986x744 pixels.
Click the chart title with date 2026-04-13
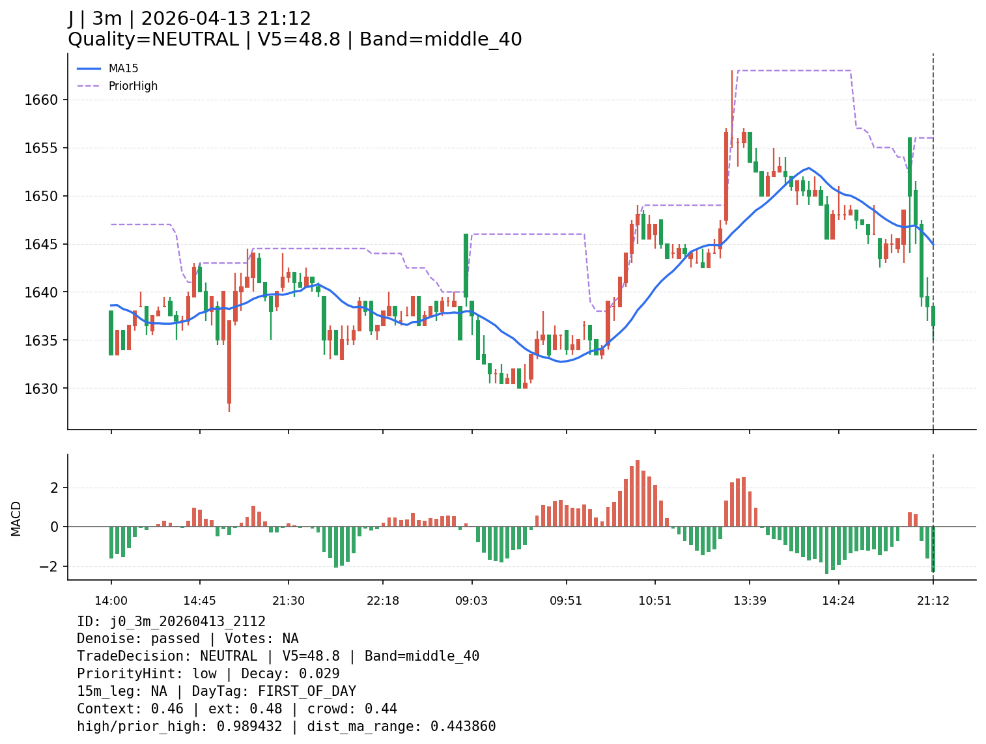190,19
